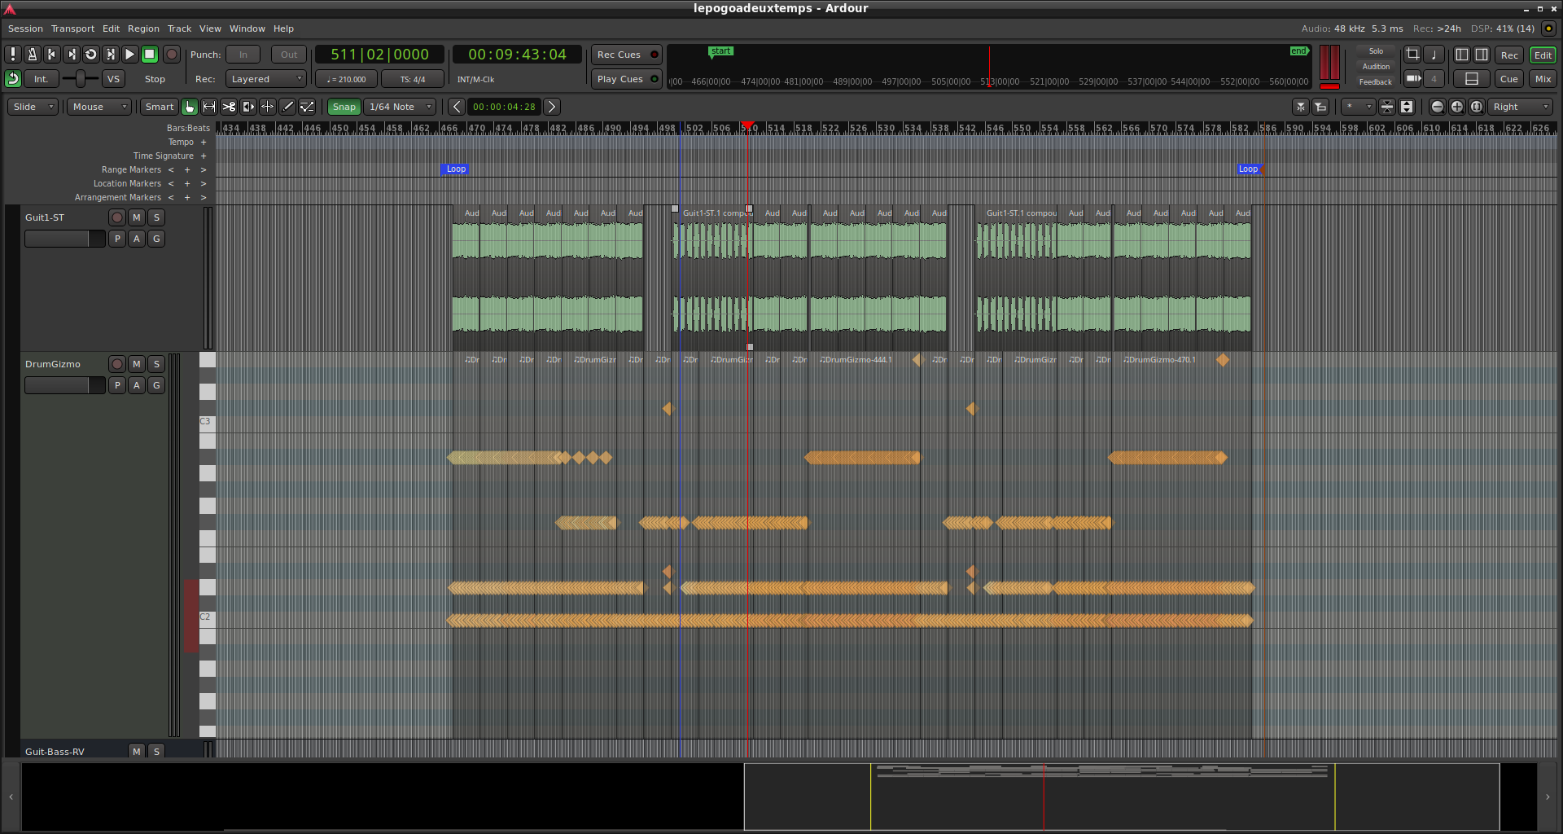
Task: Open the 1/64 Note grid dropdown
Action: (401, 107)
